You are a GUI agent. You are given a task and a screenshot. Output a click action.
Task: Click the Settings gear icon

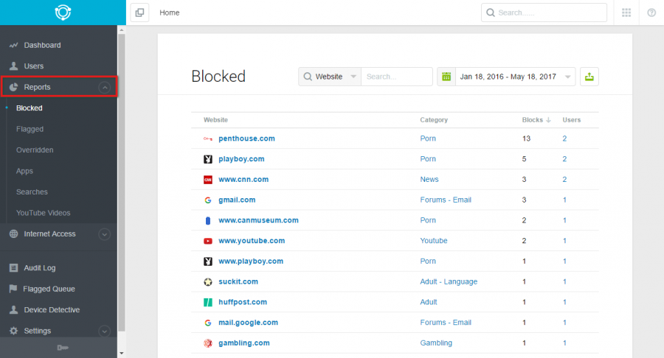tap(13, 331)
